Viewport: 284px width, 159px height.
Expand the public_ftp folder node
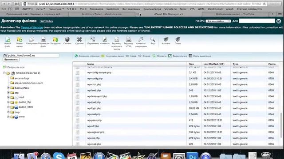click(x=8, y=102)
